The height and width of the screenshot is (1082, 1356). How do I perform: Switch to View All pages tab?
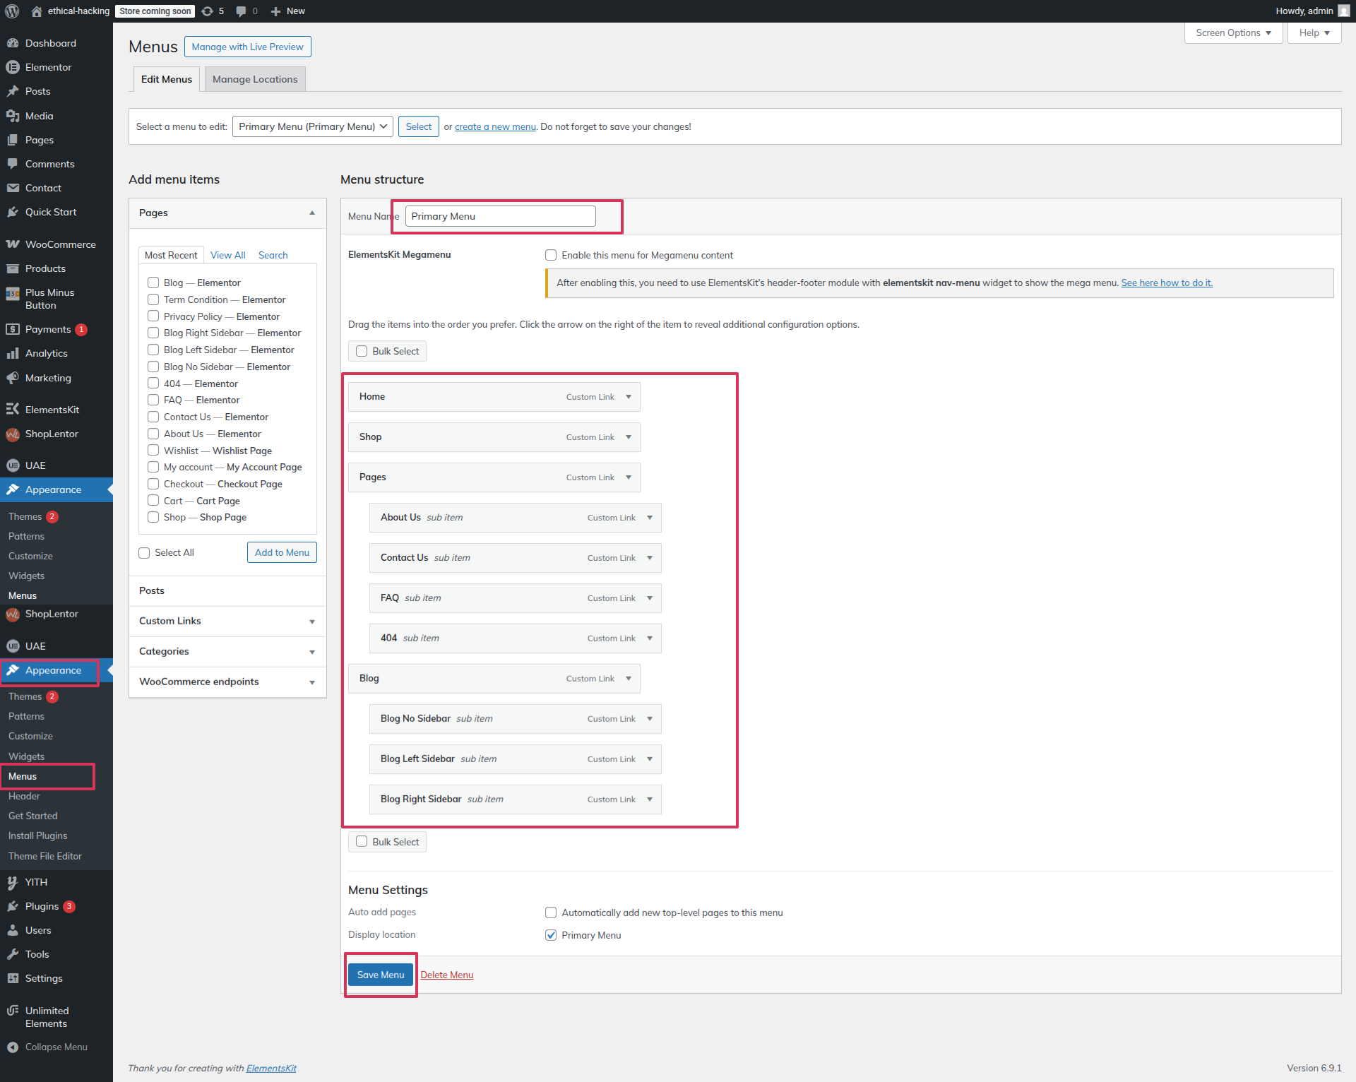[227, 255]
